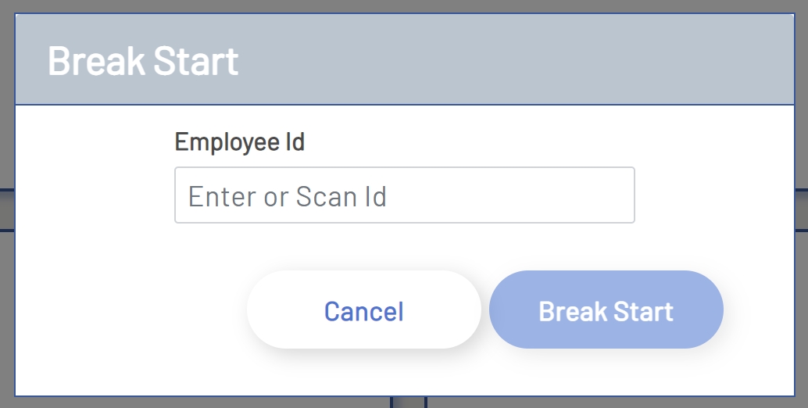
Task: Click the Employee Id input field
Action: click(x=404, y=195)
